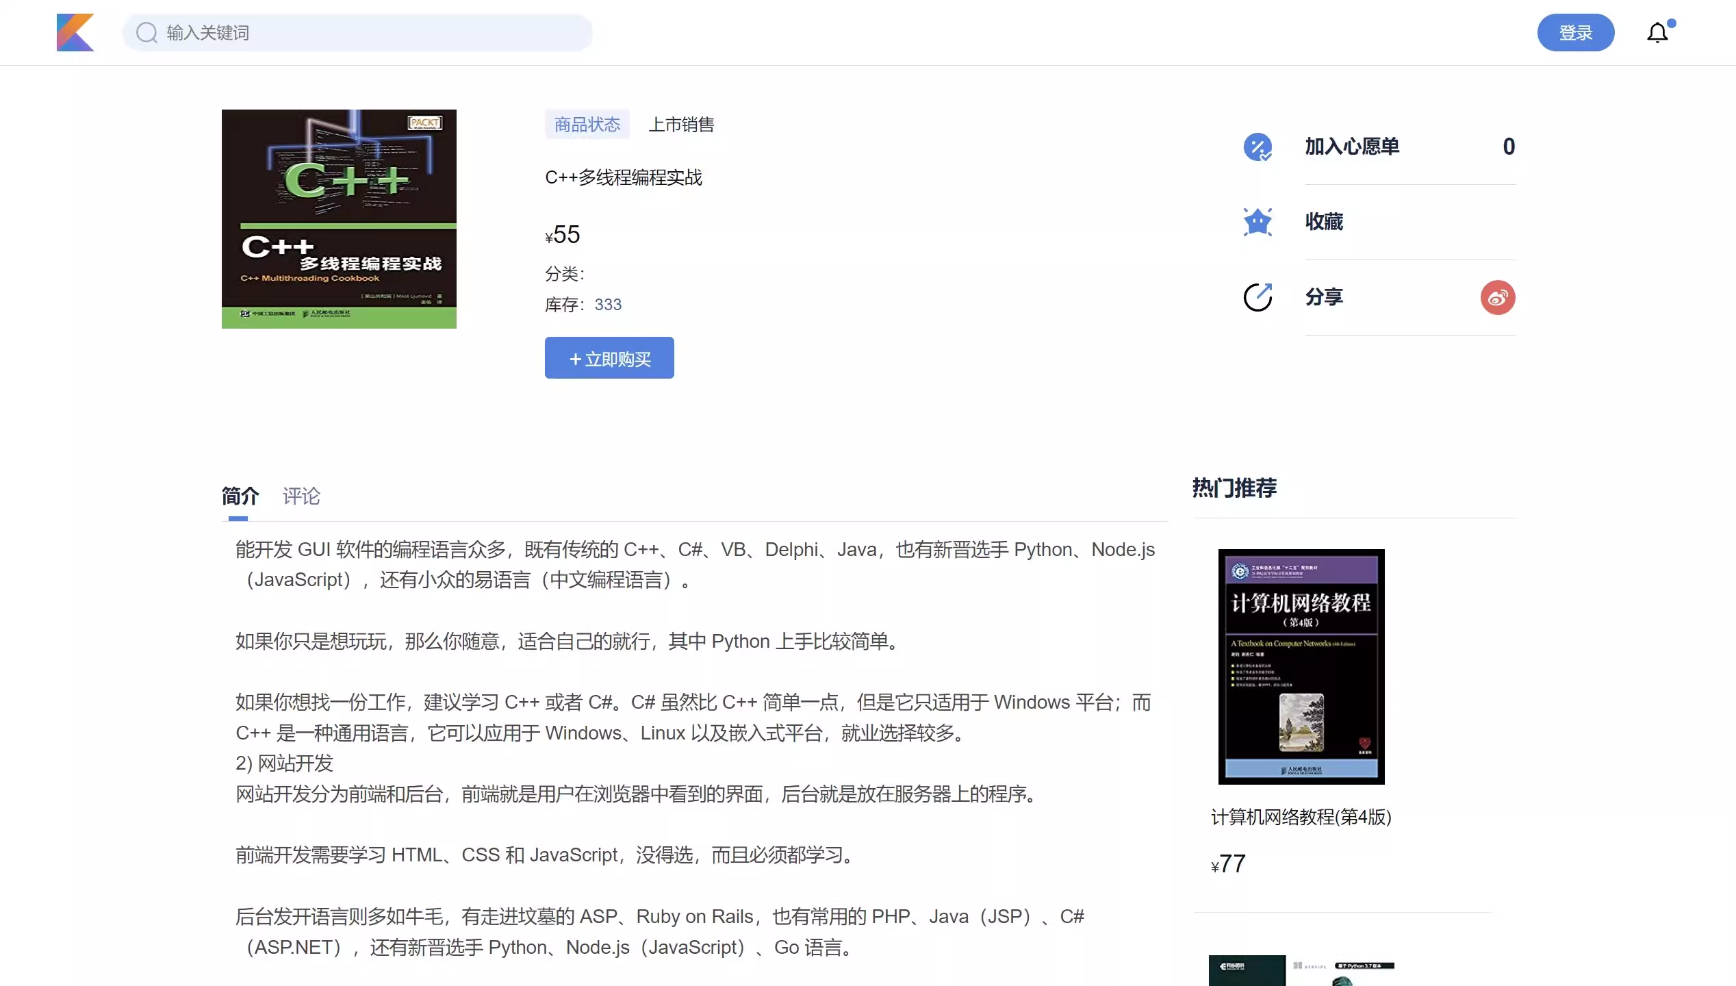Click the 立即购买 buy now button

click(x=609, y=358)
